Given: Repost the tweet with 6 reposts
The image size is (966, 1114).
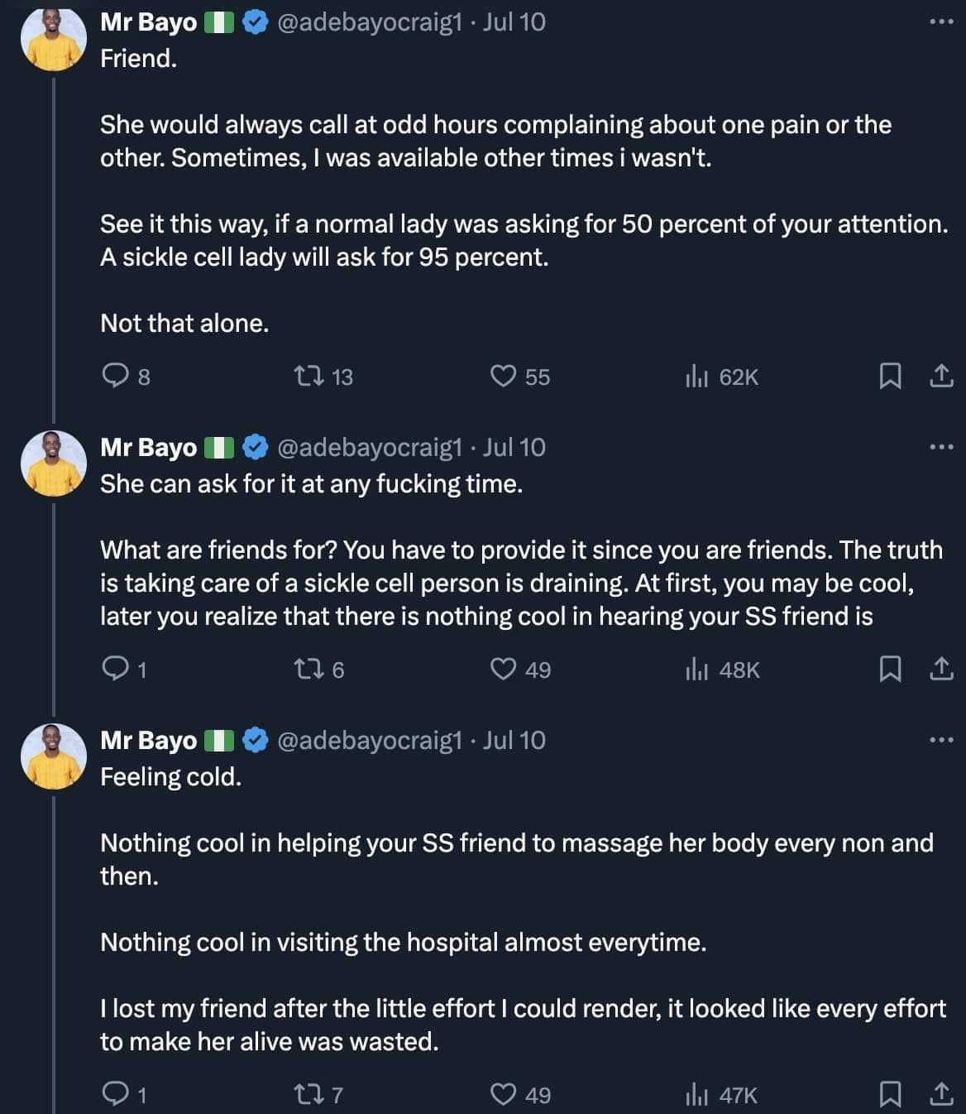Looking at the screenshot, I should click(x=308, y=669).
